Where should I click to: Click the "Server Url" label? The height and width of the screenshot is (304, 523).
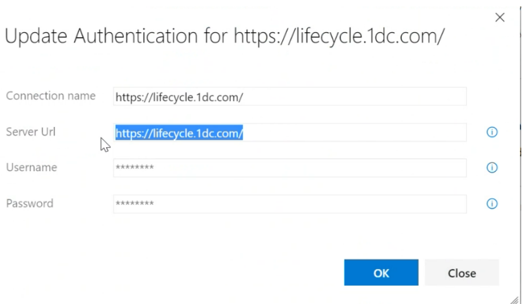[x=31, y=132]
